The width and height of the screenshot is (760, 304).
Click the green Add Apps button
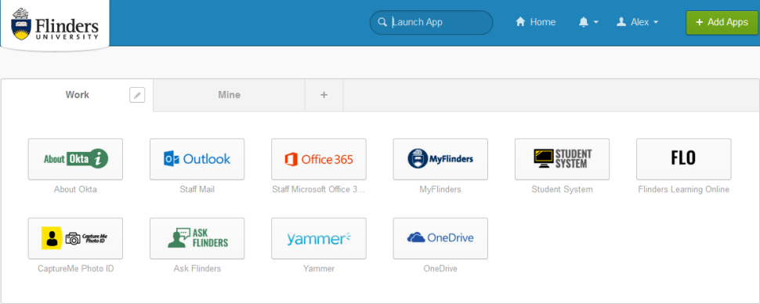722,22
